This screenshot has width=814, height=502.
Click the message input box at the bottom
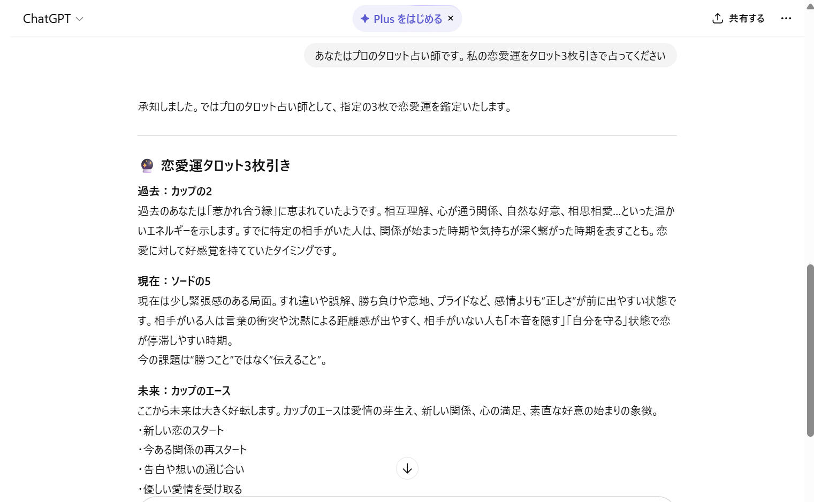coord(407,500)
